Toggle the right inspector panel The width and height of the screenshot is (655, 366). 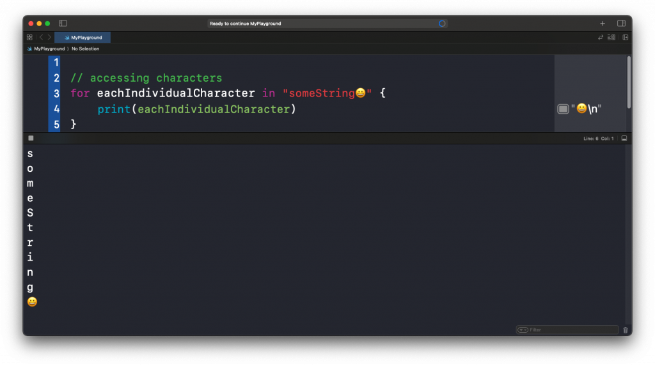point(620,24)
